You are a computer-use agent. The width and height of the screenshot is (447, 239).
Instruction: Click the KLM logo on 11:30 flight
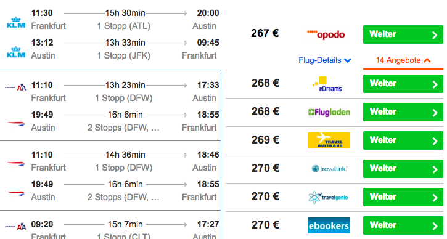(x=16, y=23)
